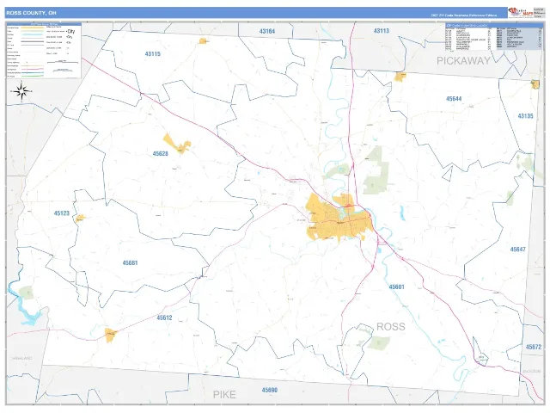Click ZIP code label 43164

[x=267, y=31]
